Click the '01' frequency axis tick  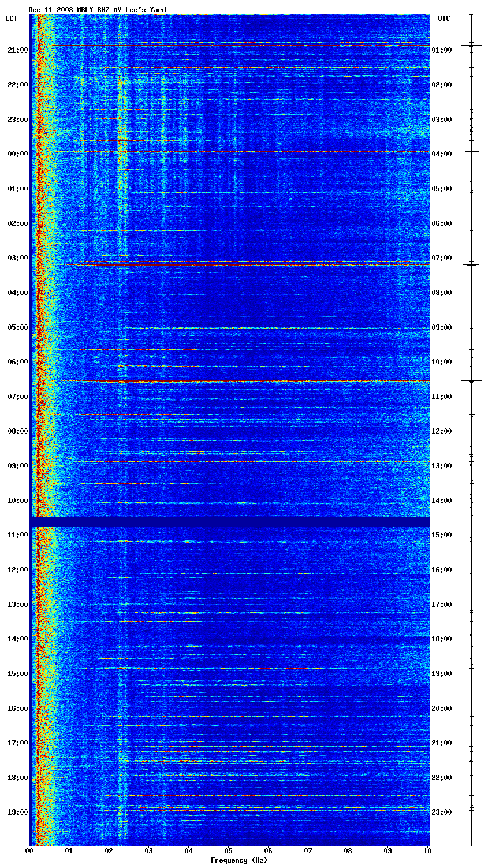[69, 851]
